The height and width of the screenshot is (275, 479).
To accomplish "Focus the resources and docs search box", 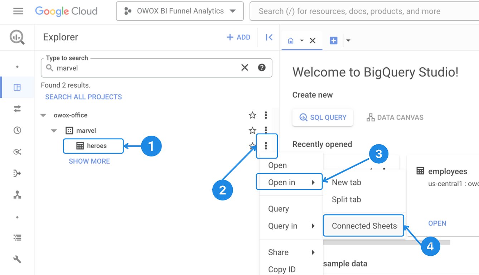I will pos(364,11).
